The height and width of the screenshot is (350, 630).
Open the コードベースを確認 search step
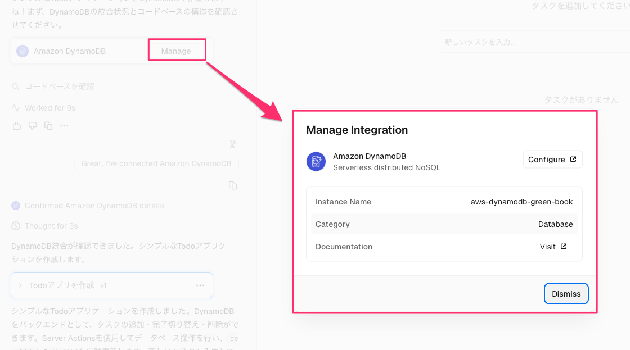pos(59,87)
